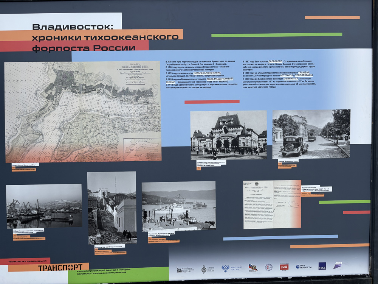
Task: Click the green bar below the top orange bar
Action: click(277, 35)
